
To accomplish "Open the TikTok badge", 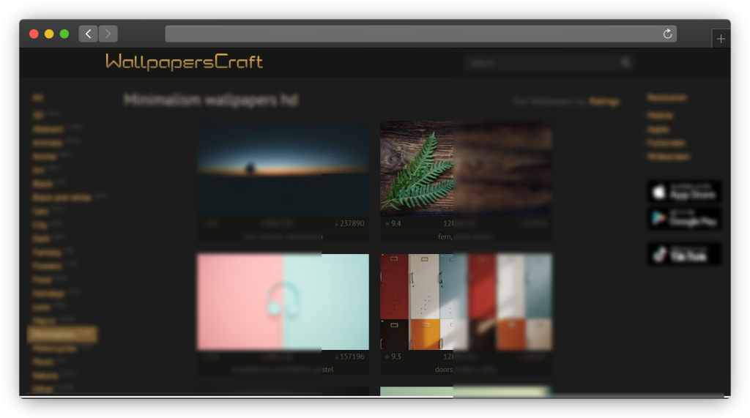I will (684, 254).
